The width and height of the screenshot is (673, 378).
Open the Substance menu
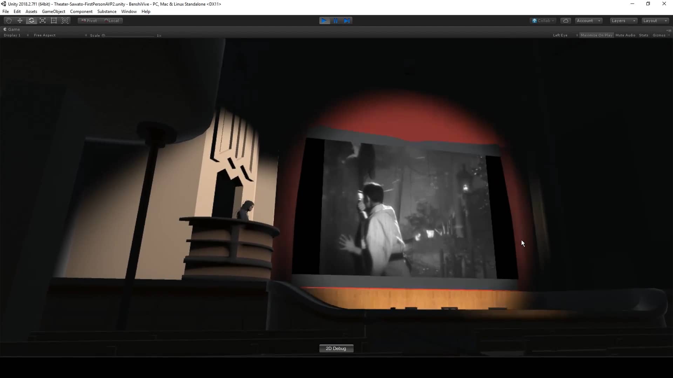pos(107,12)
